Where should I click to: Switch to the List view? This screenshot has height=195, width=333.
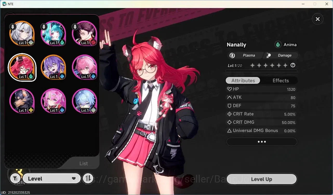tap(84, 163)
